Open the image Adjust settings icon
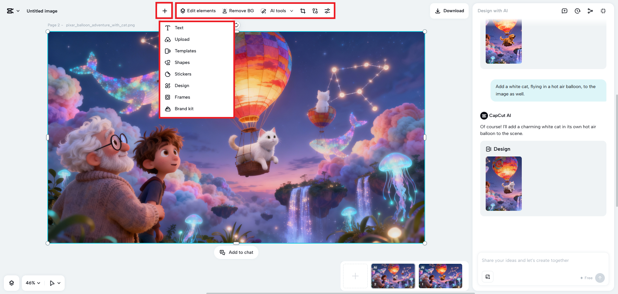Screen dimensions: 618x294 [327, 11]
